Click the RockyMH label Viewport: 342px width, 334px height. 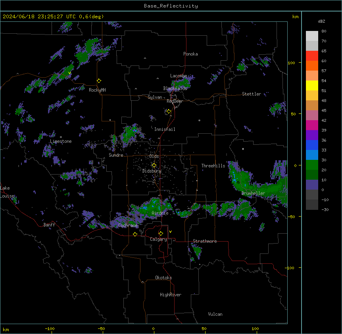click(x=97, y=90)
